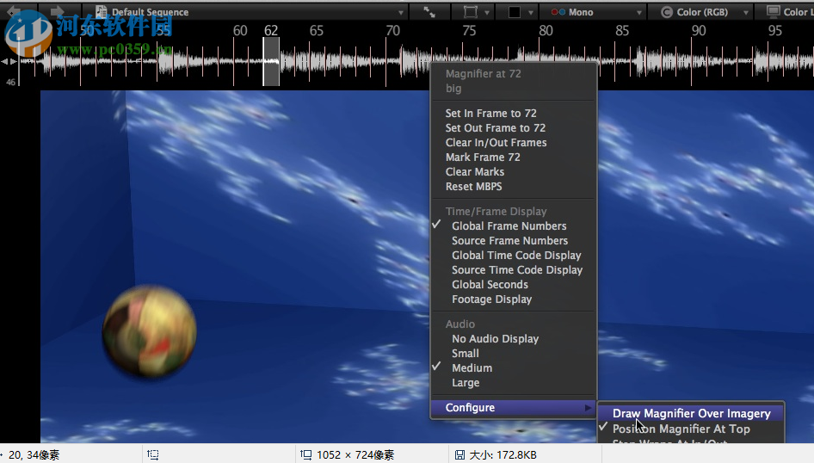This screenshot has width=814, height=463.
Task: Click Reset MBPS option
Action: [473, 187]
